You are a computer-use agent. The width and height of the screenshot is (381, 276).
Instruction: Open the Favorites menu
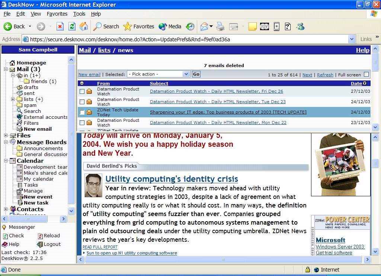pos(57,14)
